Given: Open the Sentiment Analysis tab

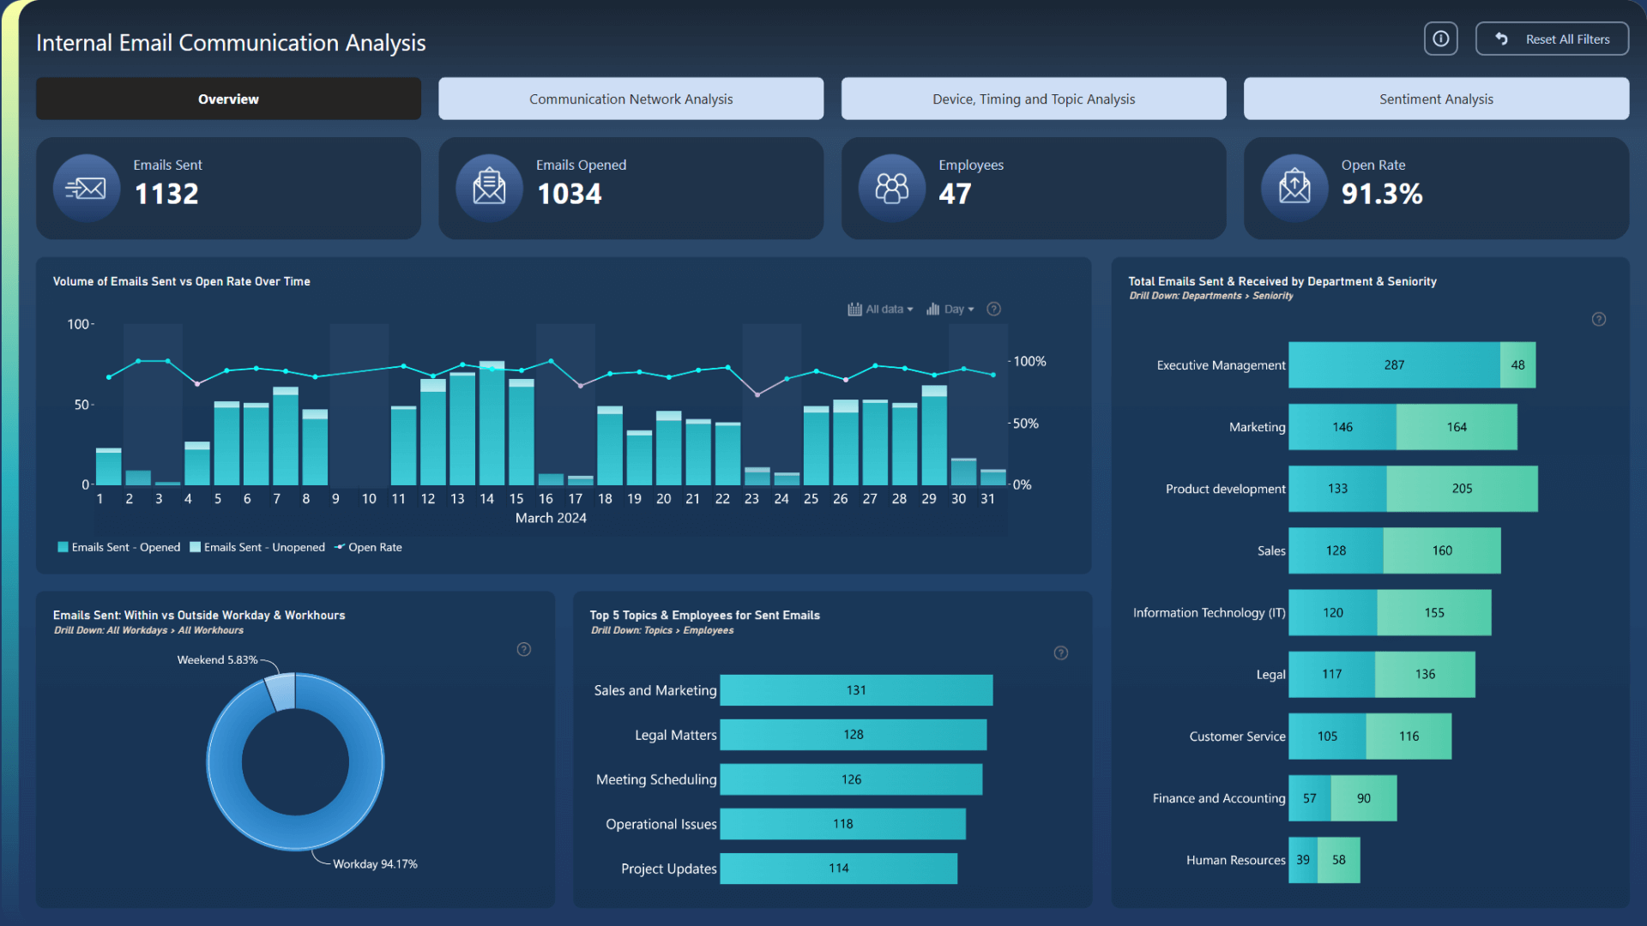Looking at the screenshot, I should 1435,99.
